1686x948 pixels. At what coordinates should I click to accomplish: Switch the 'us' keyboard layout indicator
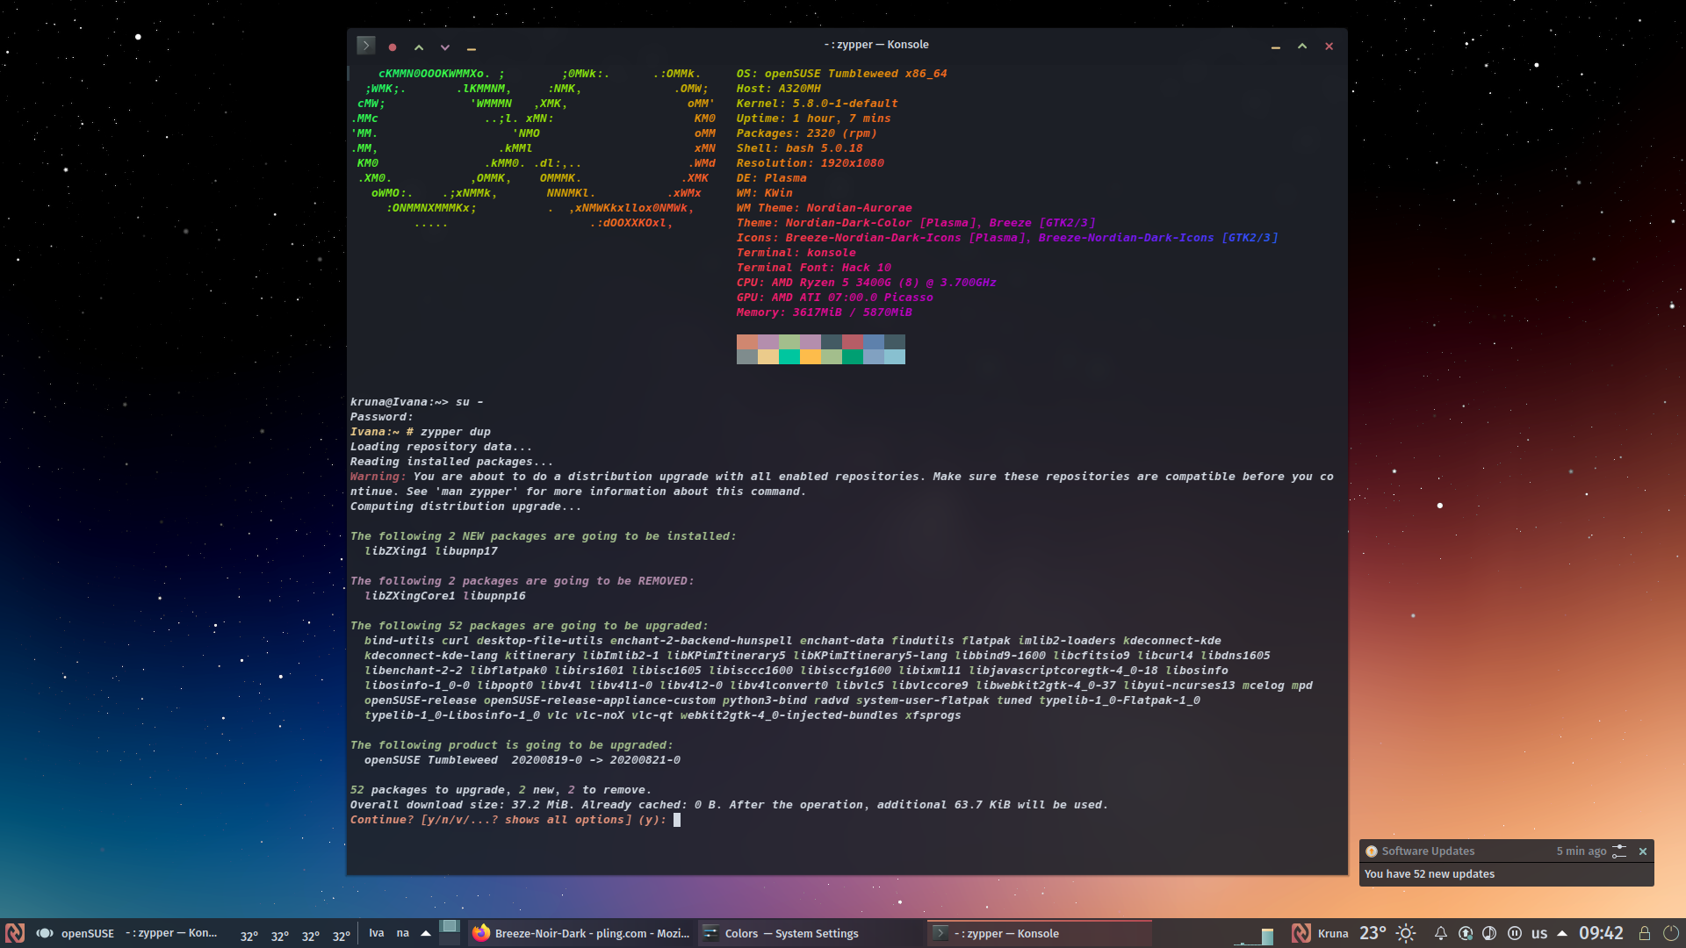point(1539,934)
